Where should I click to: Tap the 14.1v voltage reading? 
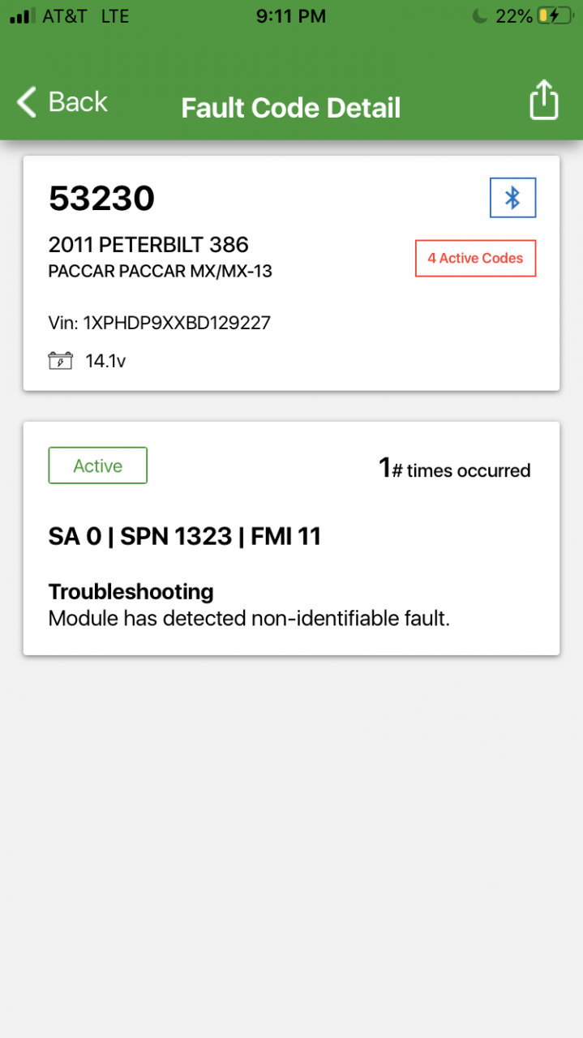coord(105,361)
